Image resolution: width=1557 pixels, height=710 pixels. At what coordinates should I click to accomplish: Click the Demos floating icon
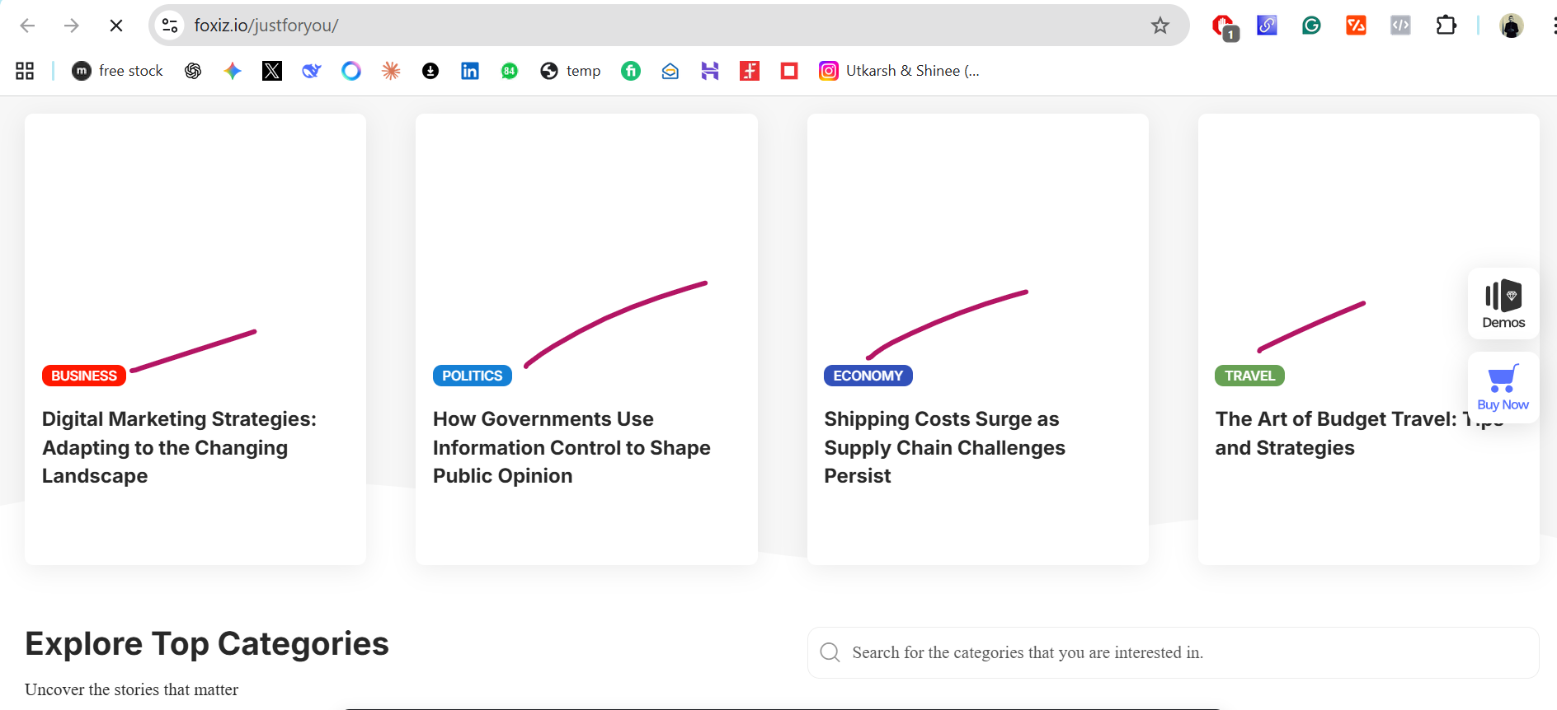point(1503,303)
